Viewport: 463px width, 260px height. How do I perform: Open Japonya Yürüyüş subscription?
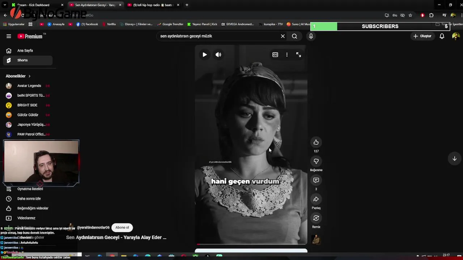[28, 125]
